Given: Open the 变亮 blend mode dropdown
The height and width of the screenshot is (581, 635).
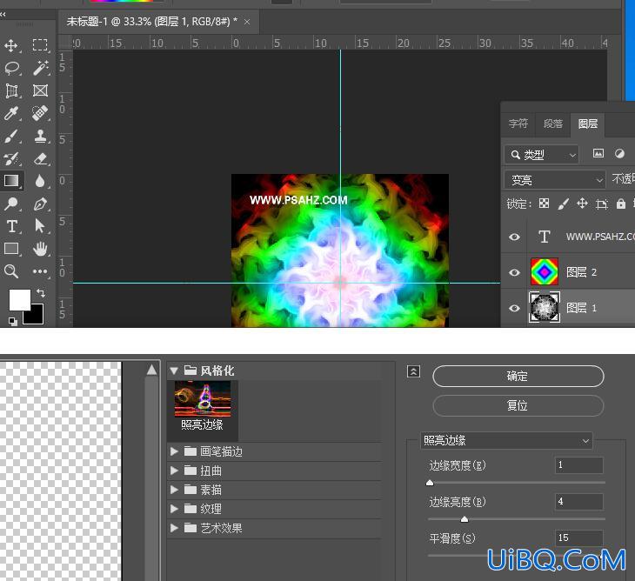Looking at the screenshot, I should pyautogui.click(x=554, y=180).
